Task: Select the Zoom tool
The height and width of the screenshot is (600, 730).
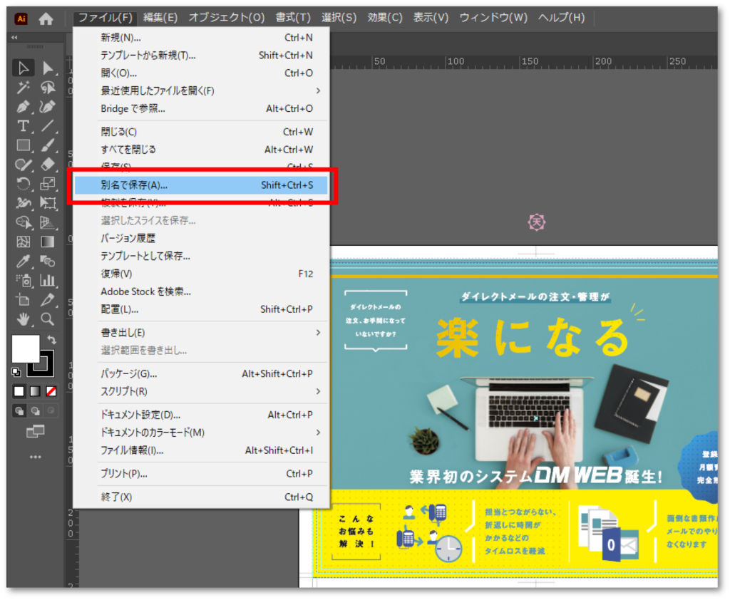Action: click(48, 319)
